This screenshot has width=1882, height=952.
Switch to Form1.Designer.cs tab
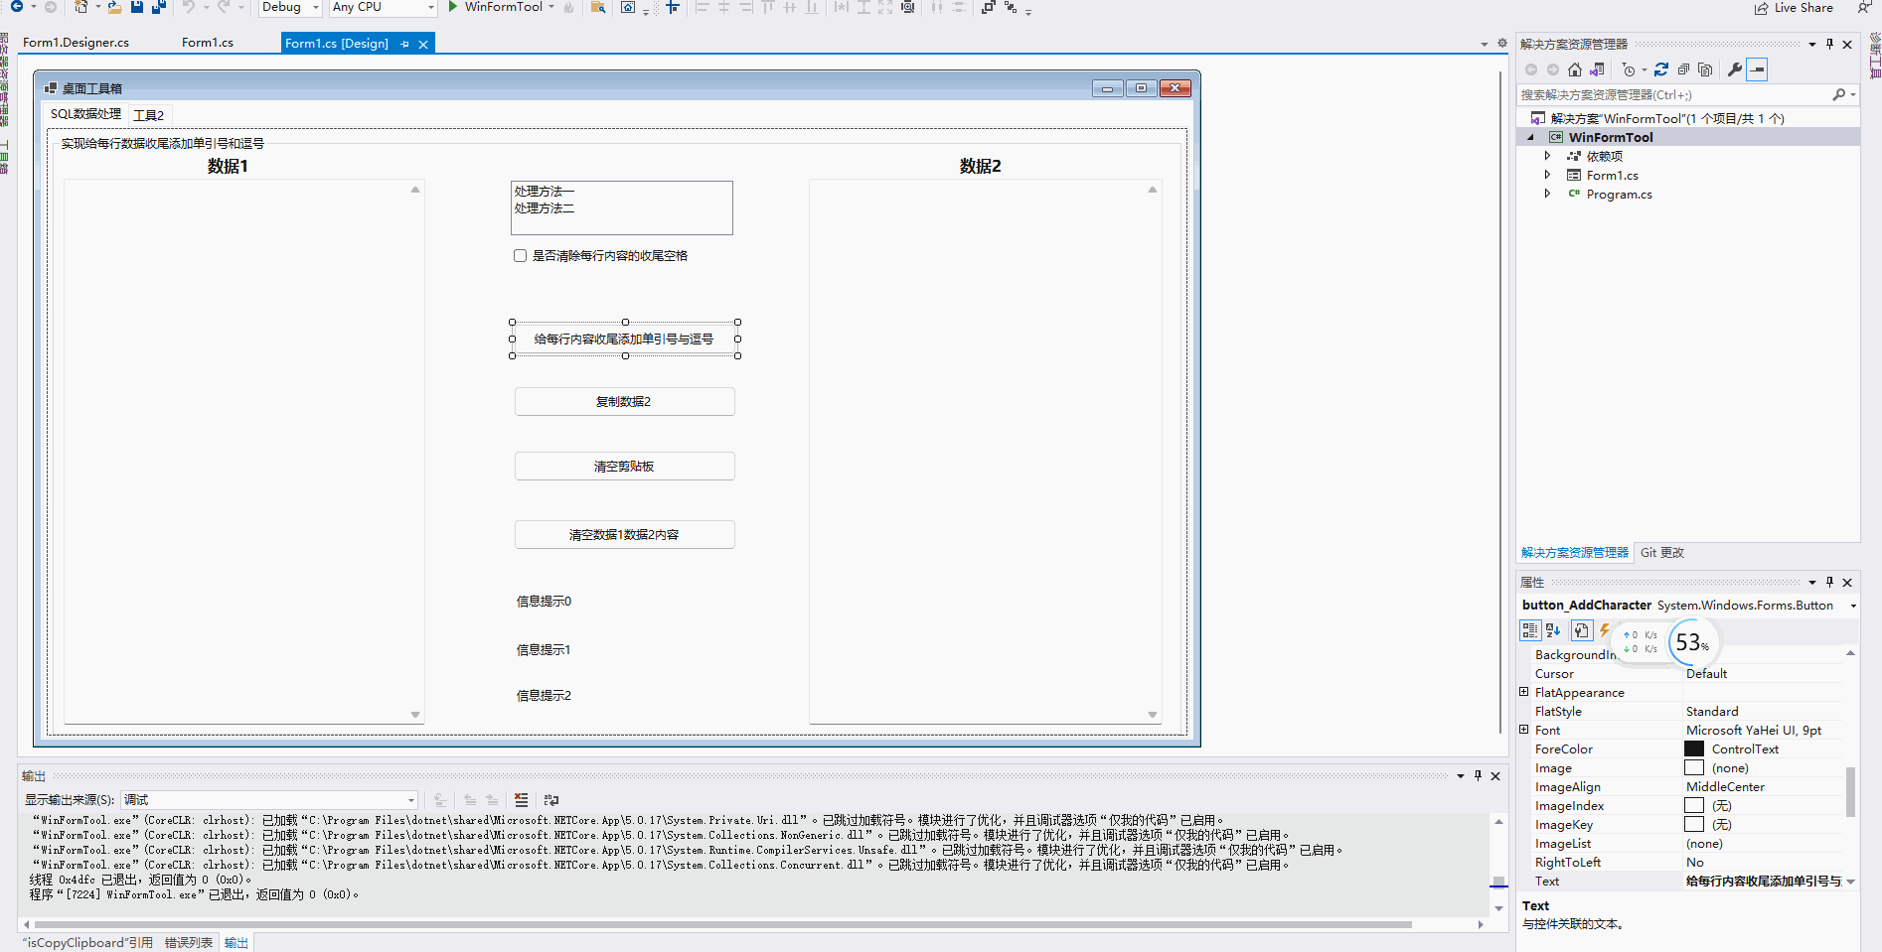[77, 43]
